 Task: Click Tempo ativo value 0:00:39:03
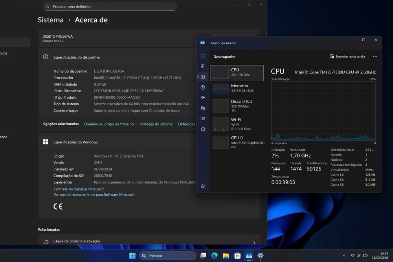point(283,182)
